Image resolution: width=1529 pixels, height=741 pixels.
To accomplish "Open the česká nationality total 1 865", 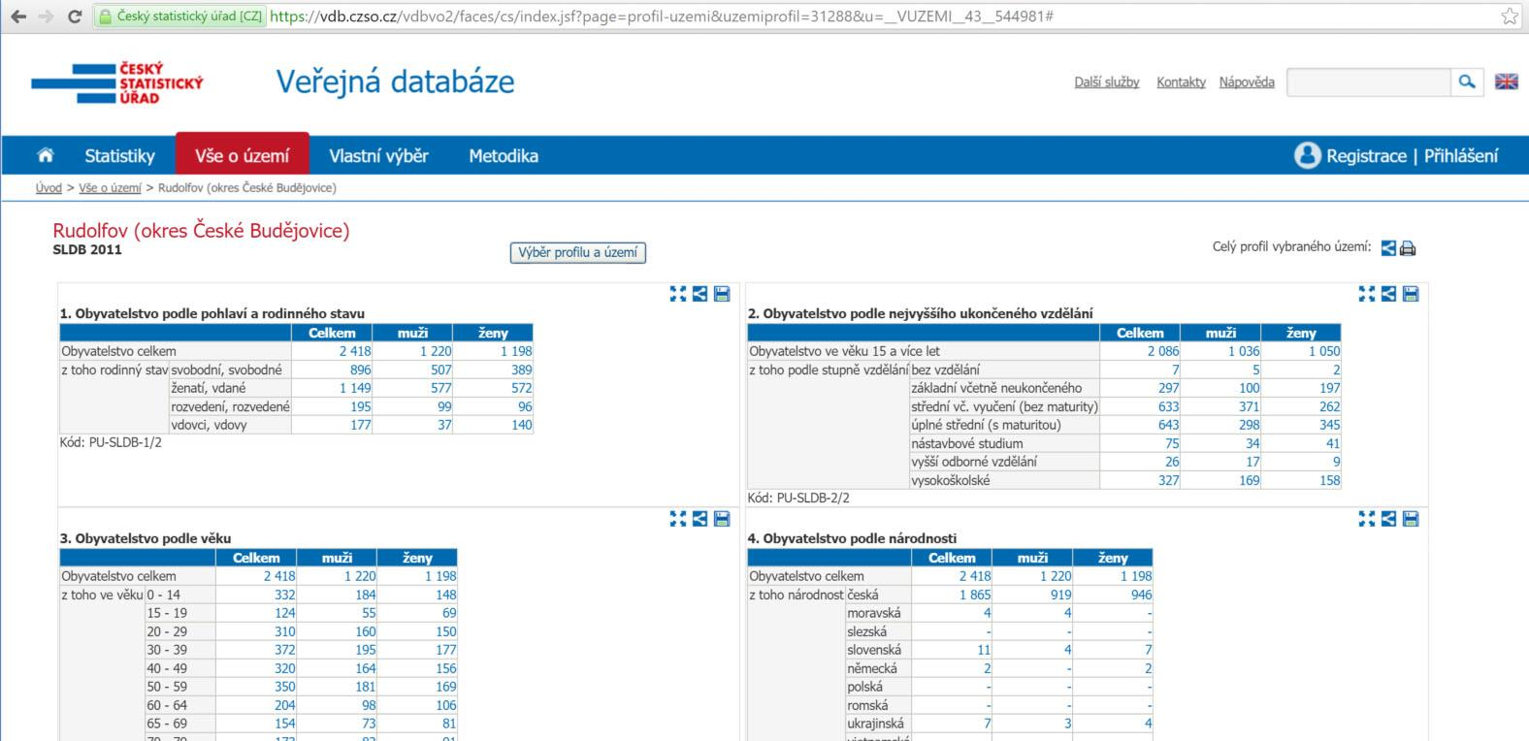I will 975,595.
